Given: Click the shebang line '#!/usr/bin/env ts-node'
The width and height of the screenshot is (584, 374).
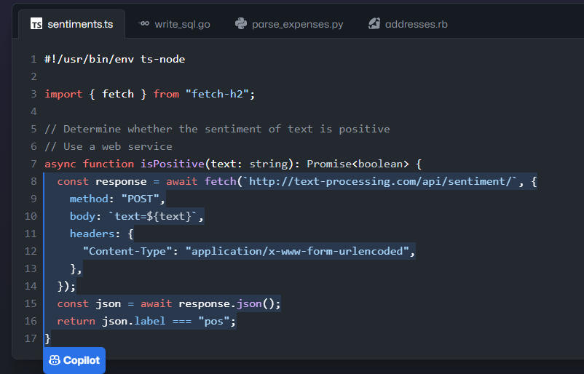Looking at the screenshot, I should tap(115, 59).
